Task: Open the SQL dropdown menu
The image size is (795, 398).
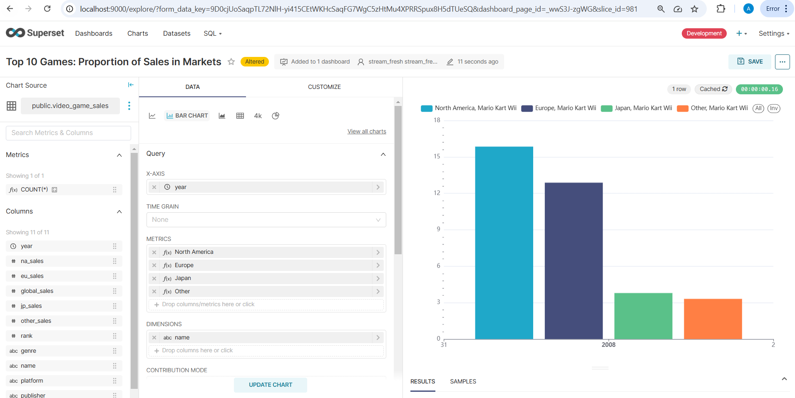Action: (x=213, y=33)
